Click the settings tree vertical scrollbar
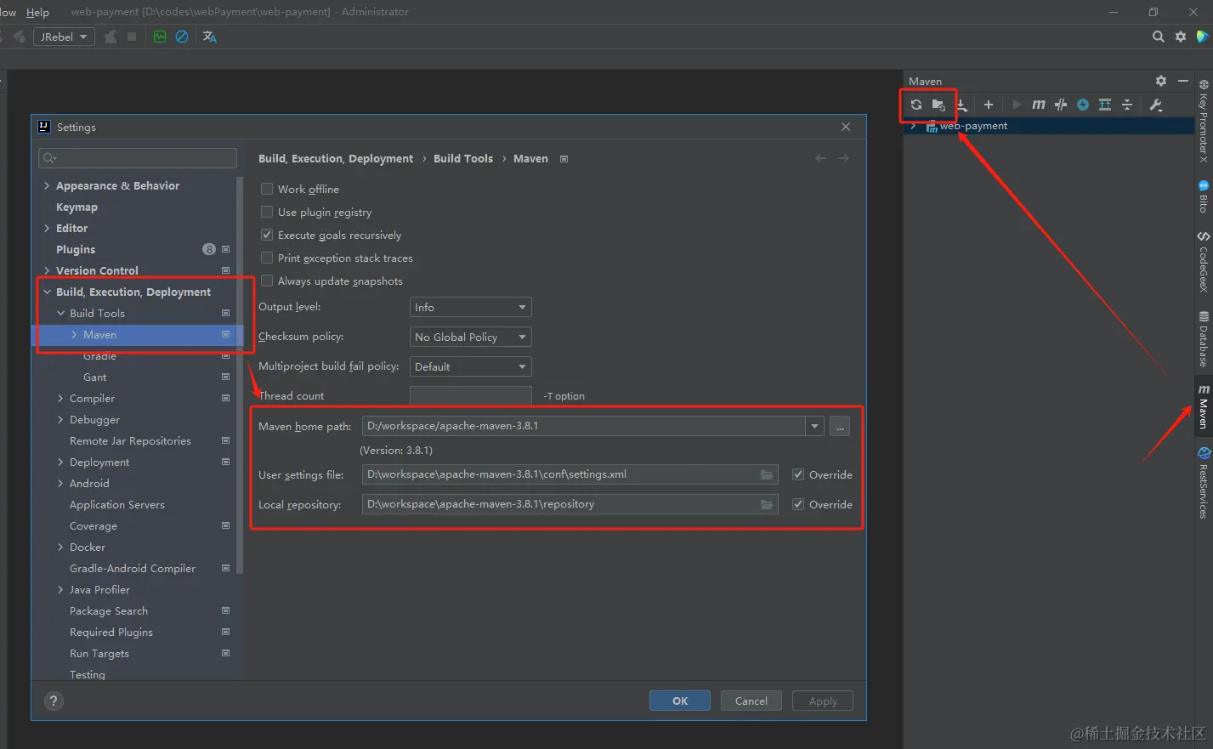 (x=241, y=374)
